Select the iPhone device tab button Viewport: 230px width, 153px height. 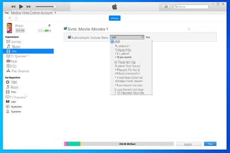pos(115,18)
